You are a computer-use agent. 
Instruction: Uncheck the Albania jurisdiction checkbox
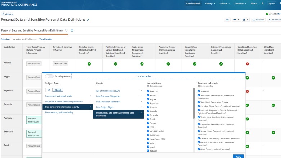pyautogui.click(x=148, y=95)
